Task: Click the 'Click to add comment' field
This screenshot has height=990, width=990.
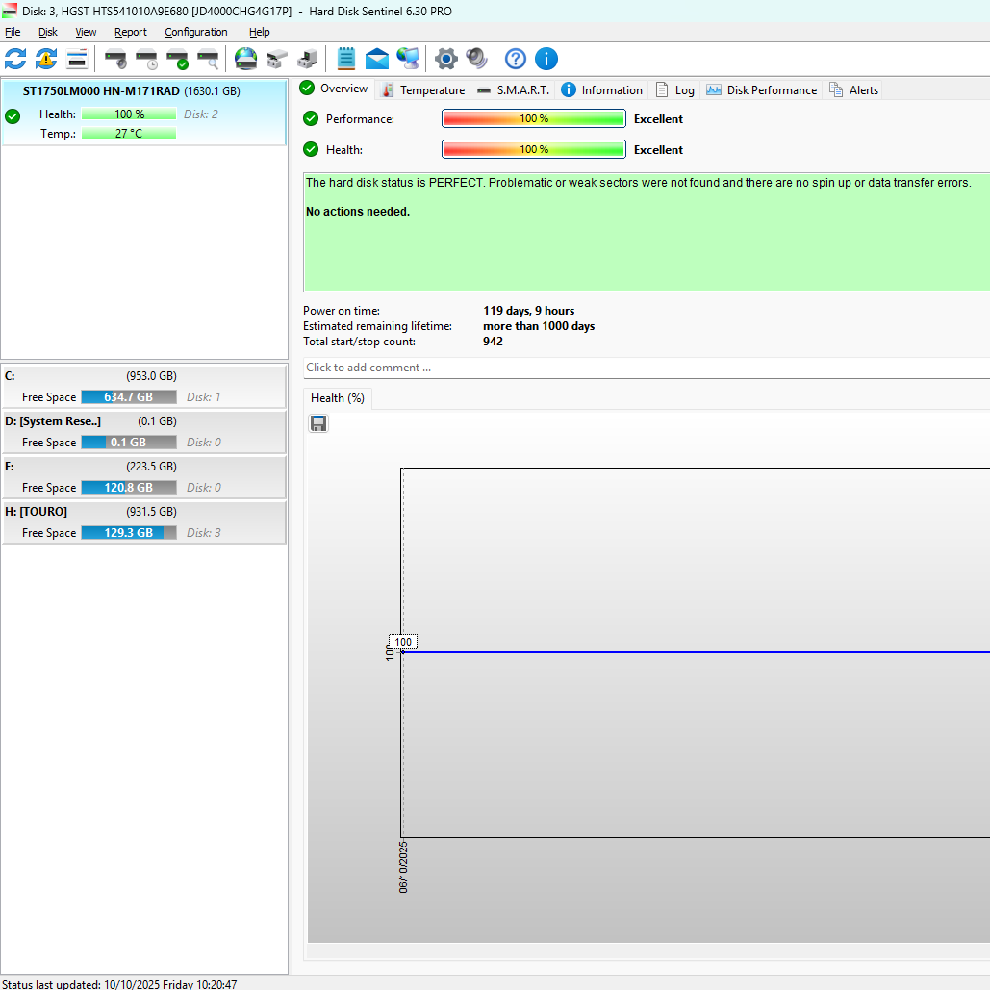Action: coord(645,368)
